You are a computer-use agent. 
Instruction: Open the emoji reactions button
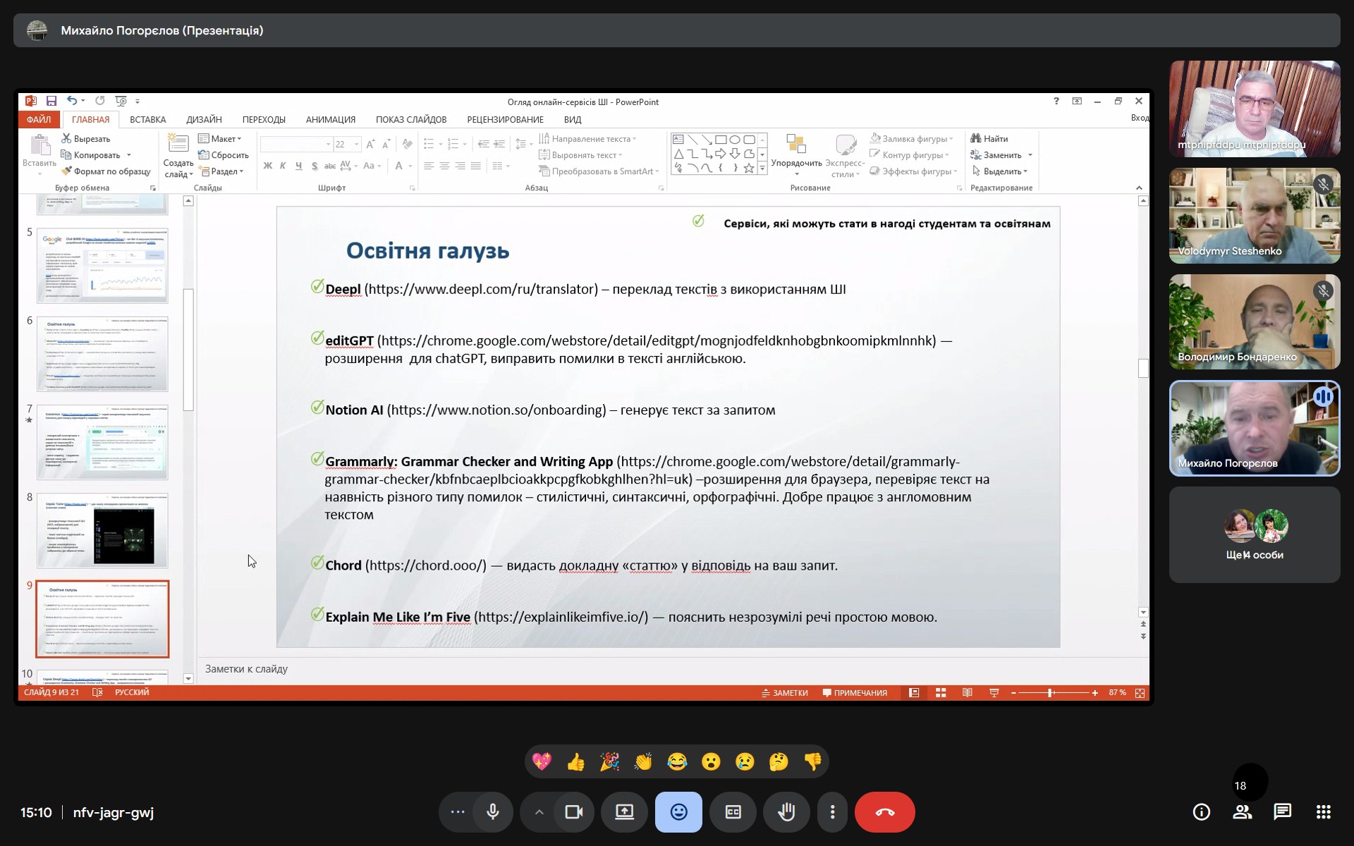(678, 812)
